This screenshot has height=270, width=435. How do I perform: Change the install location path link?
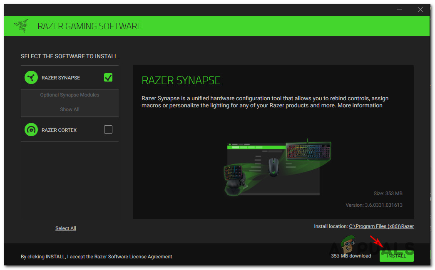(381, 226)
